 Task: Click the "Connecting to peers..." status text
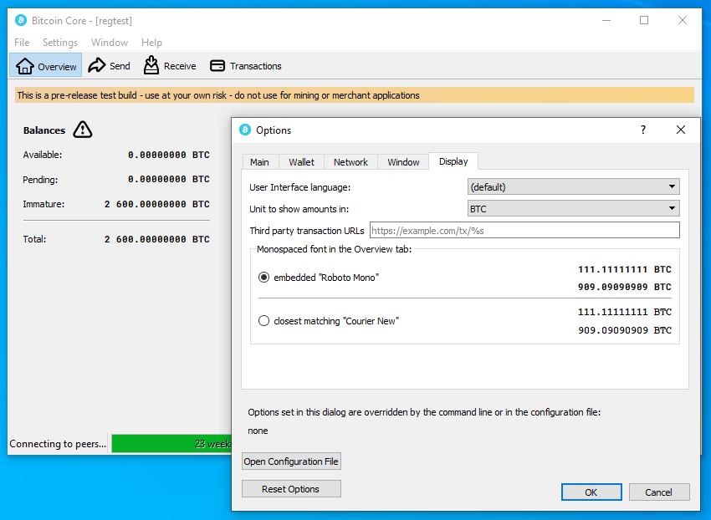[x=58, y=444]
